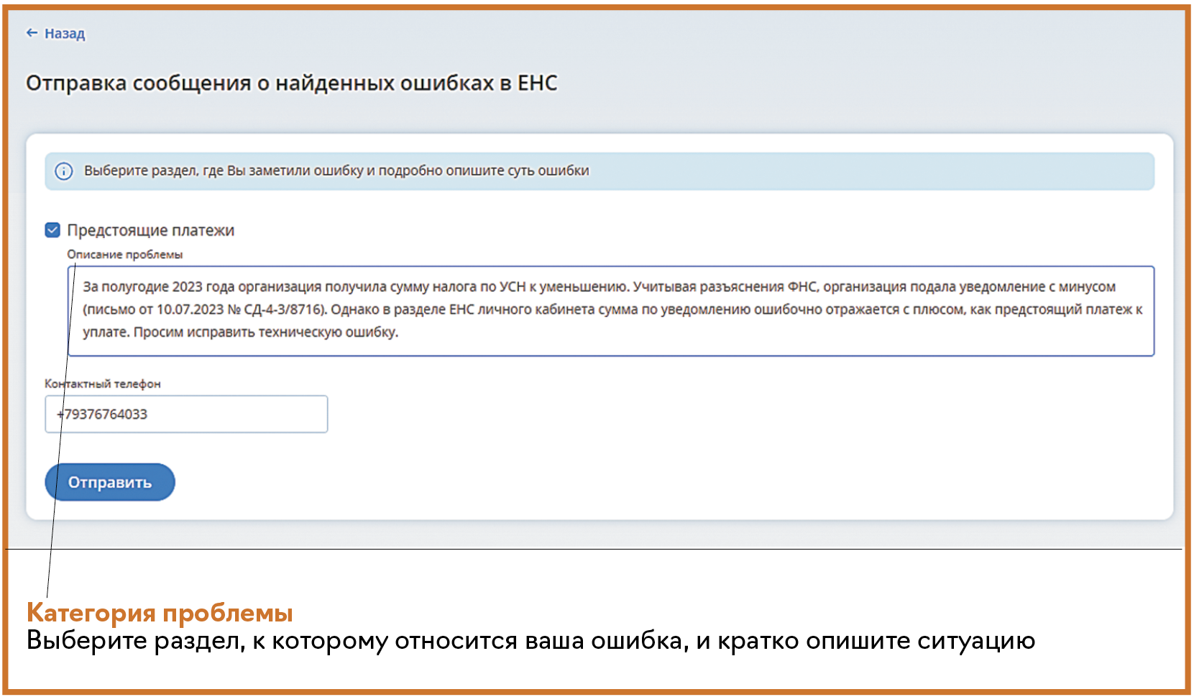
Task: Click the 'Описание проблемы' label
Action: tap(125, 255)
